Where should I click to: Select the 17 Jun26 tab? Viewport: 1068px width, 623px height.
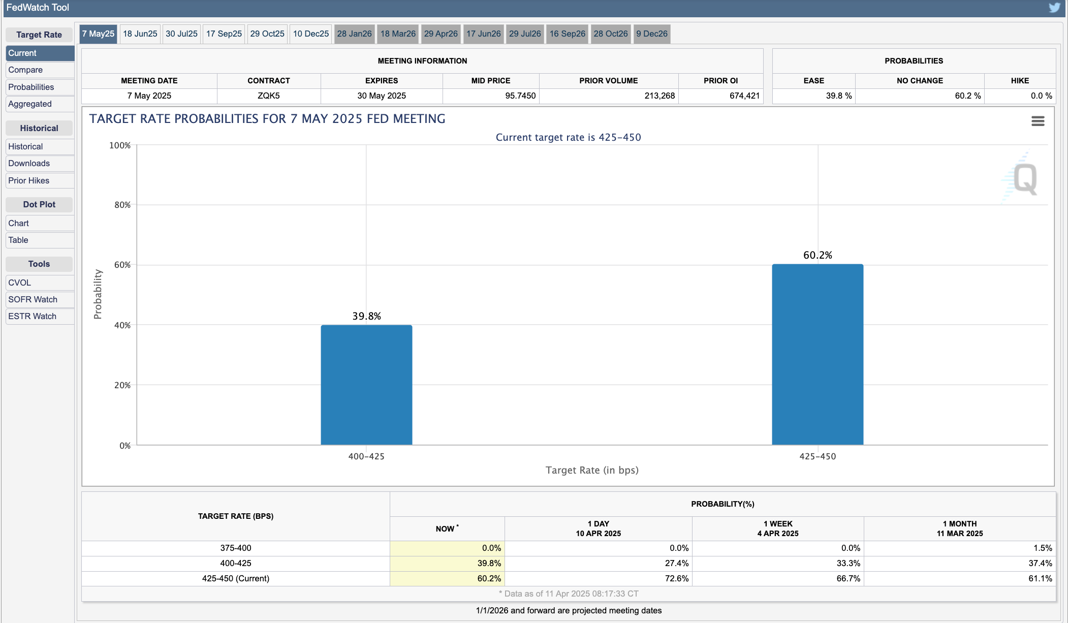pos(484,34)
